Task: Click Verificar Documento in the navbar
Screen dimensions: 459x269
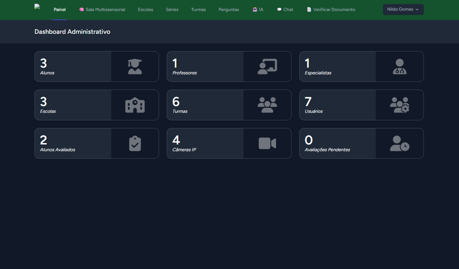Action: [331, 10]
